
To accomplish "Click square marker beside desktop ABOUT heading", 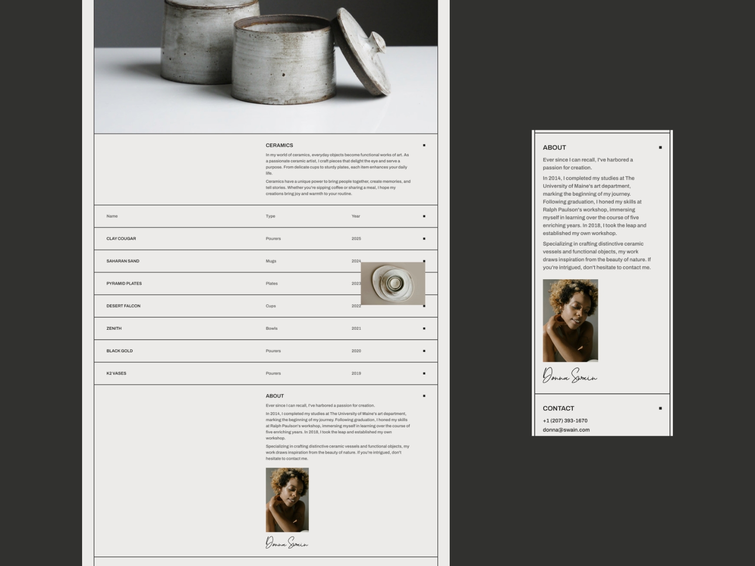I will (424, 396).
